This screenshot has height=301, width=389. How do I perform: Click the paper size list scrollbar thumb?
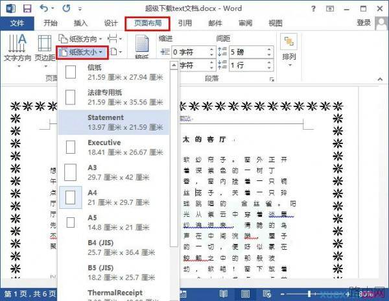click(174, 158)
